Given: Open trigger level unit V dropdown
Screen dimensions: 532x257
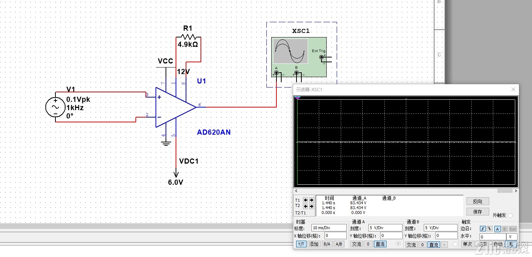Looking at the screenshot, I should (512, 237).
